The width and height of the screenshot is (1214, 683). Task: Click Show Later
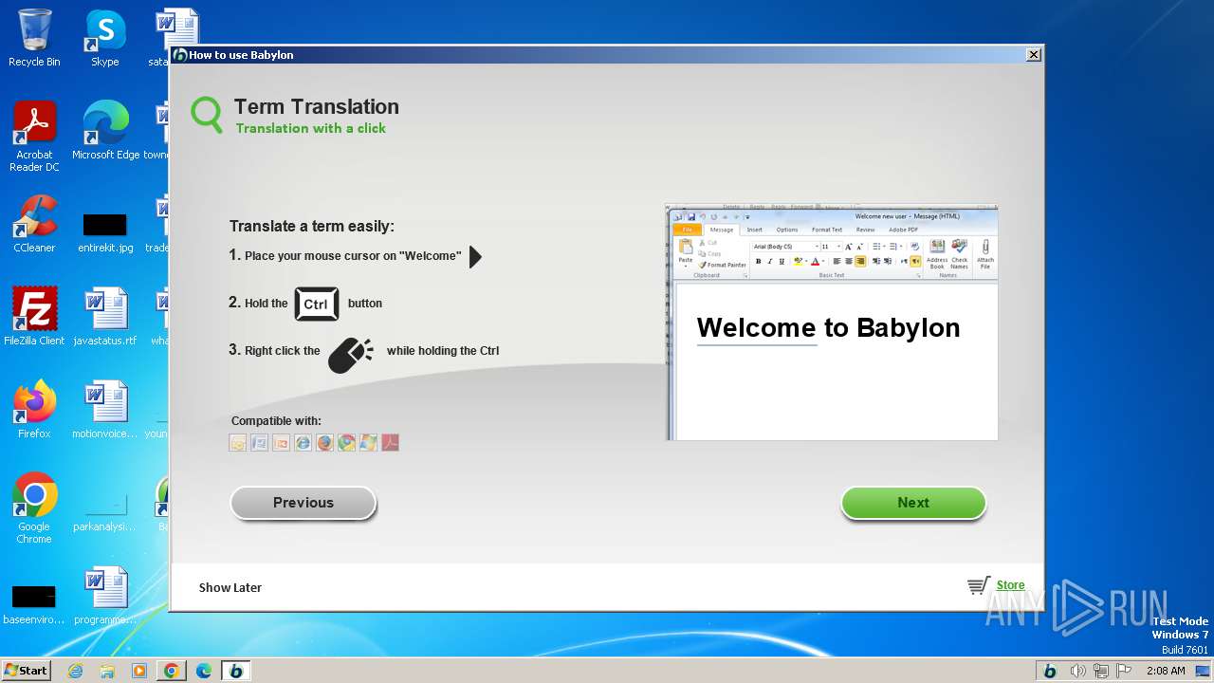point(230,587)
